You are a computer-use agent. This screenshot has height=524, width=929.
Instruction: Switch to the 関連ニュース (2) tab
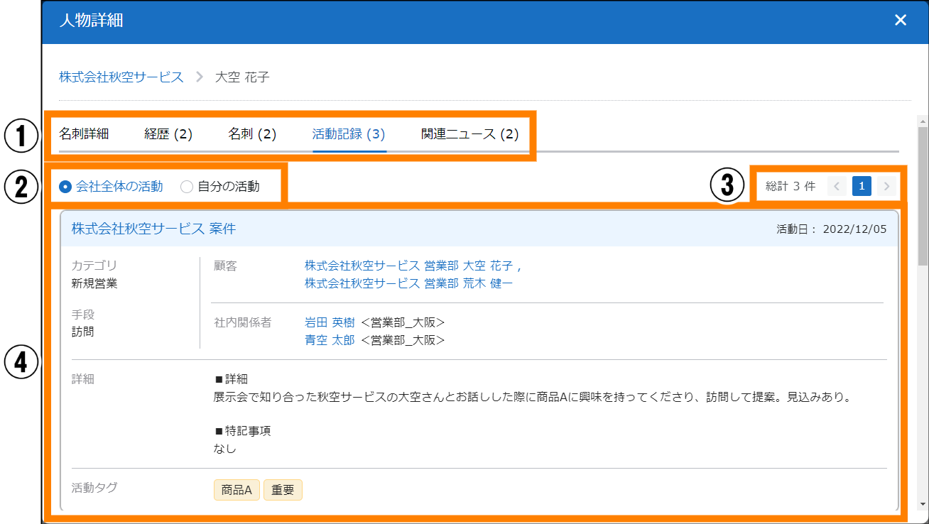coord(469,134)
